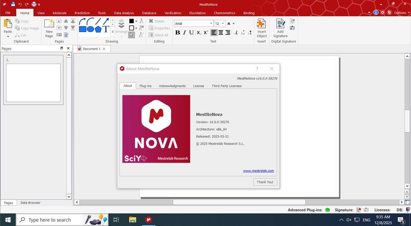411x226 pixels.
Task: Open File Explorer from the taskbar
Action: (x=133, y=220)
